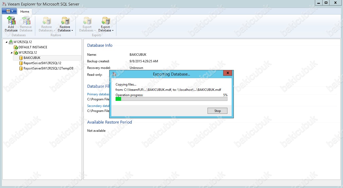
Task: Click the Add Database icon
Action: tap(11, 21)
